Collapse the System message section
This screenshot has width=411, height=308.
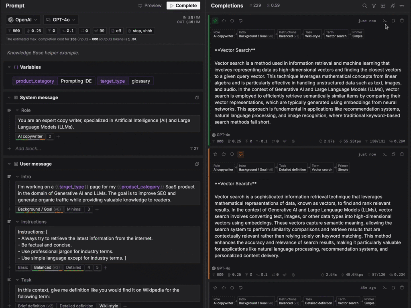9,98
